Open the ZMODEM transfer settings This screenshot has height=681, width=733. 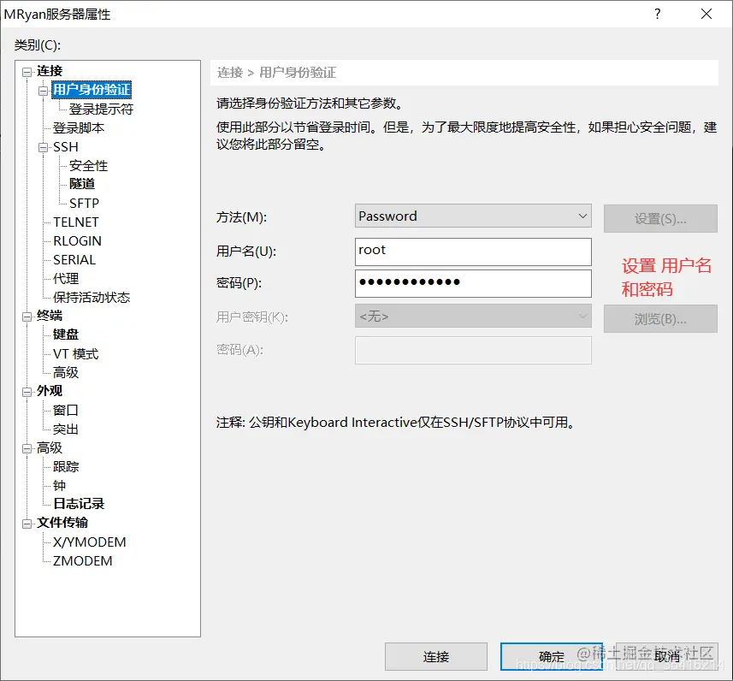coord(83,560)
